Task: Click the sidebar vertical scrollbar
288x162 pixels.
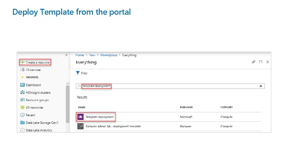Action: [x=68, y=103]
